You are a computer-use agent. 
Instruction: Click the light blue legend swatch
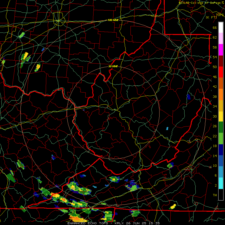tap(221, 172)
